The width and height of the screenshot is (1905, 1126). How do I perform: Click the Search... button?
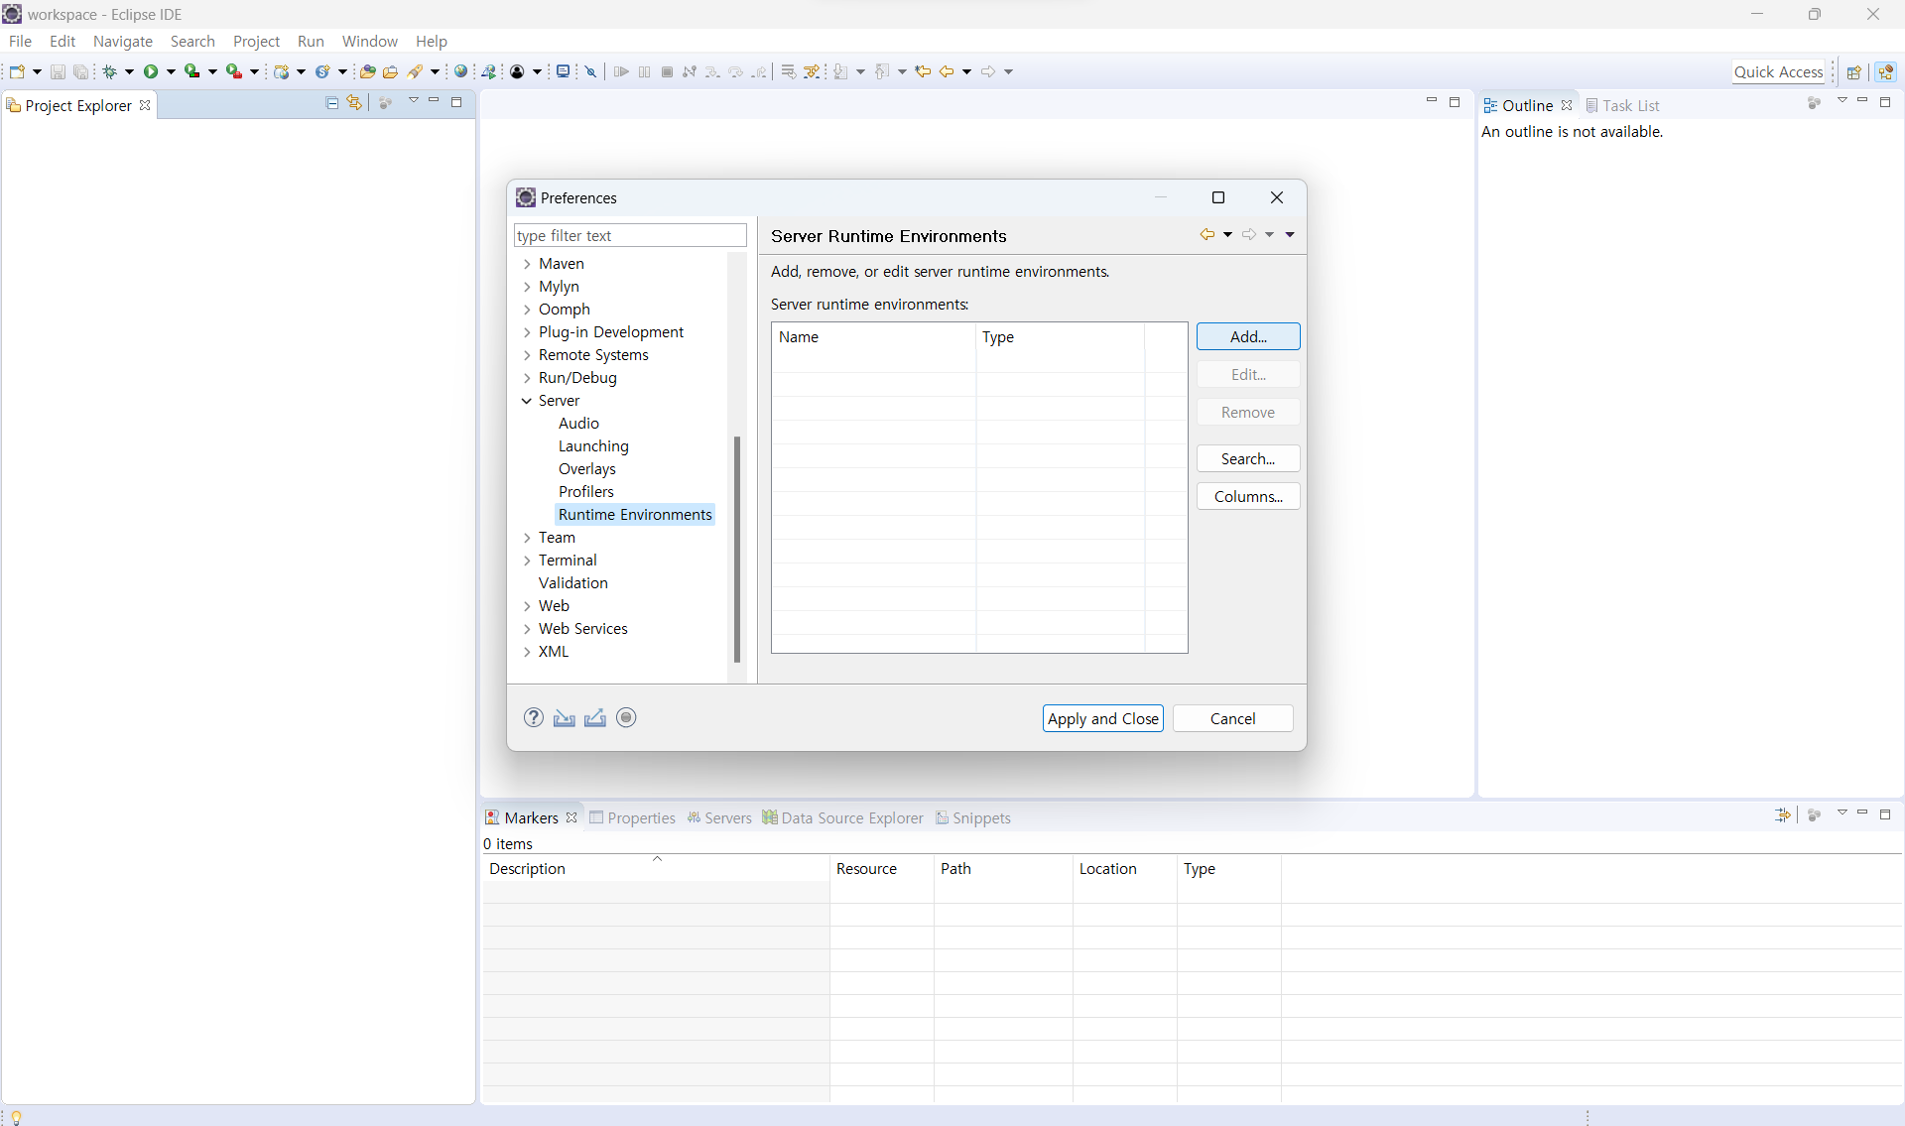[1248, 458]
